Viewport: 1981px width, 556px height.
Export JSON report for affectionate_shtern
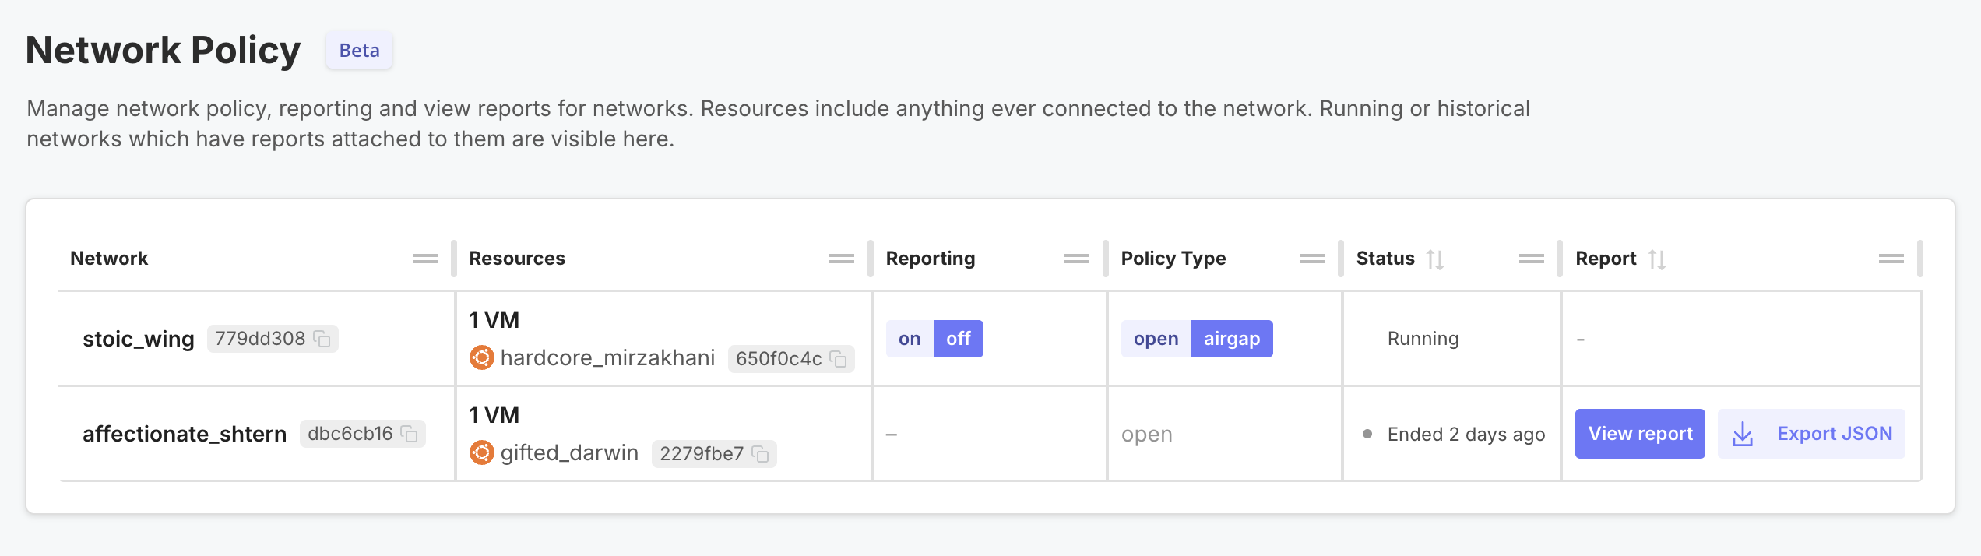pos(1811,434)
